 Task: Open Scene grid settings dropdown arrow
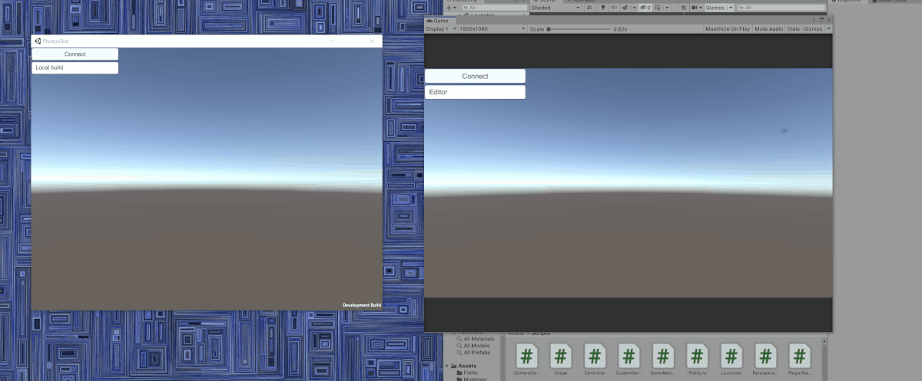click(x=667, y=8)
